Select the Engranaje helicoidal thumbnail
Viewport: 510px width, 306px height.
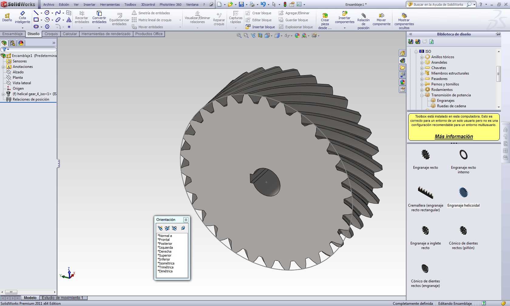pos(464,192)
